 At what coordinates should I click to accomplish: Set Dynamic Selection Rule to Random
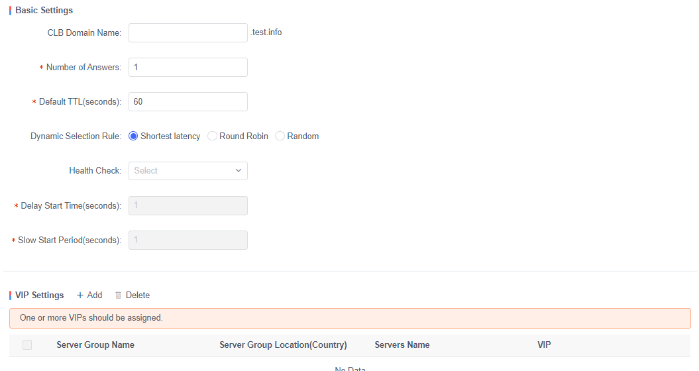(280, 136)
